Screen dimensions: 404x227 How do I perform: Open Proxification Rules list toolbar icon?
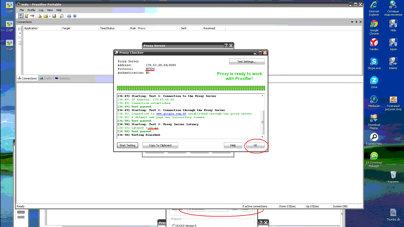27,16
